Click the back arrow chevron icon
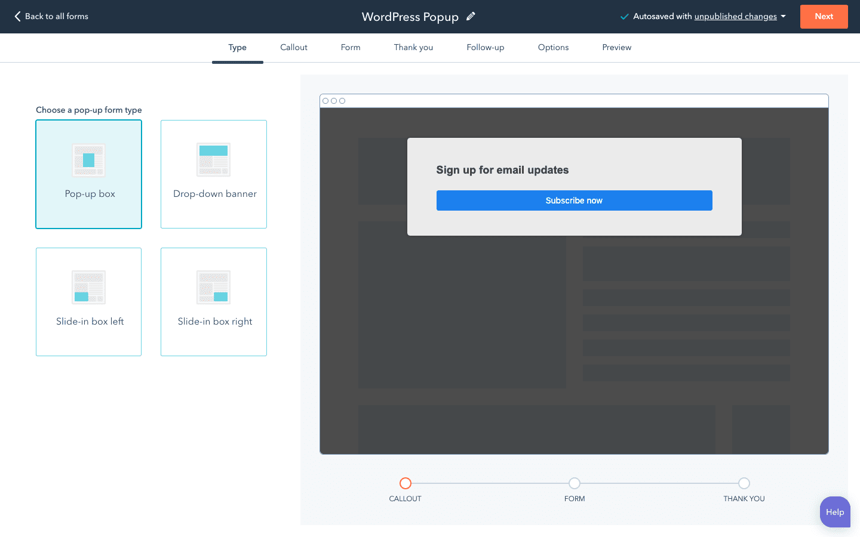860x537 pixels. (x=17, y=17)
